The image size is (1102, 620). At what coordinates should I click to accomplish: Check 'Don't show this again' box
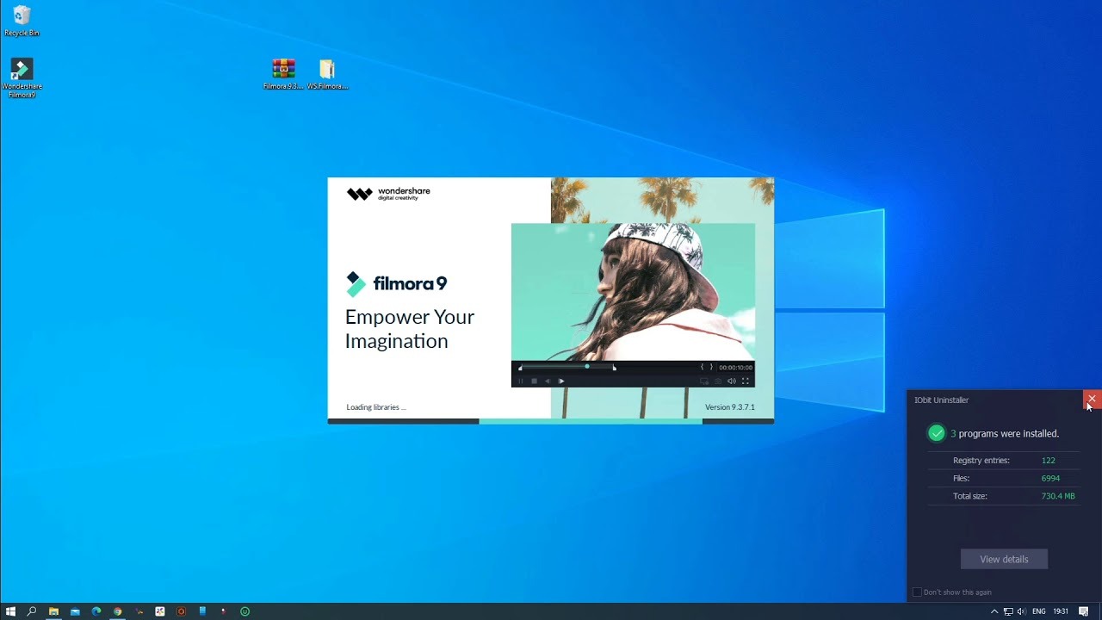[917, 592]
